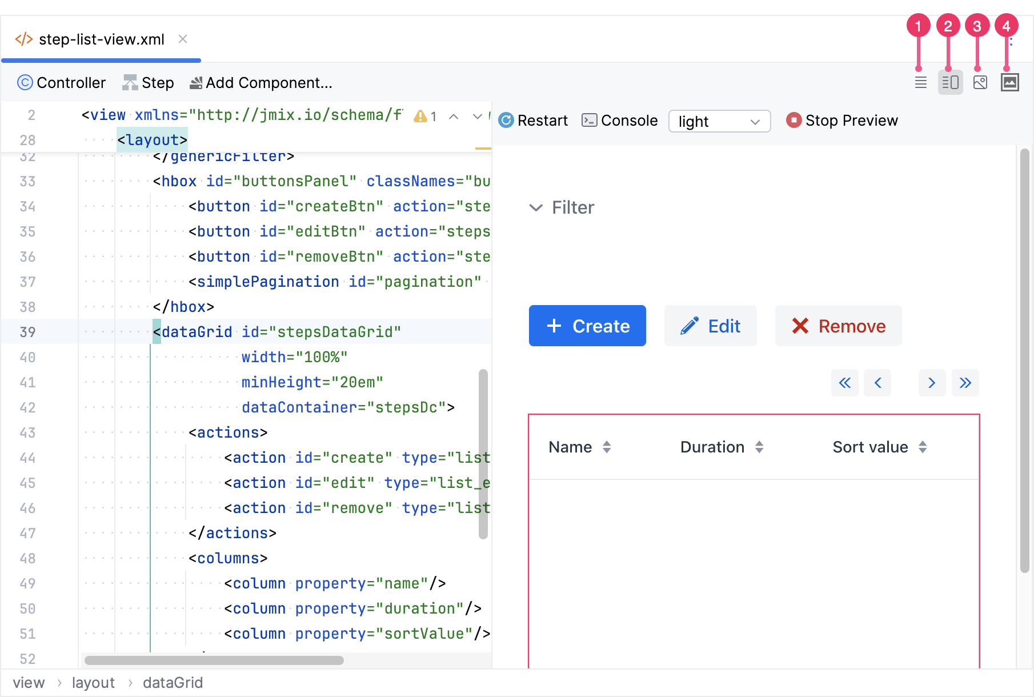Restart the view preview
Viewport: 1034px width, 697px height.
point(533,121)
